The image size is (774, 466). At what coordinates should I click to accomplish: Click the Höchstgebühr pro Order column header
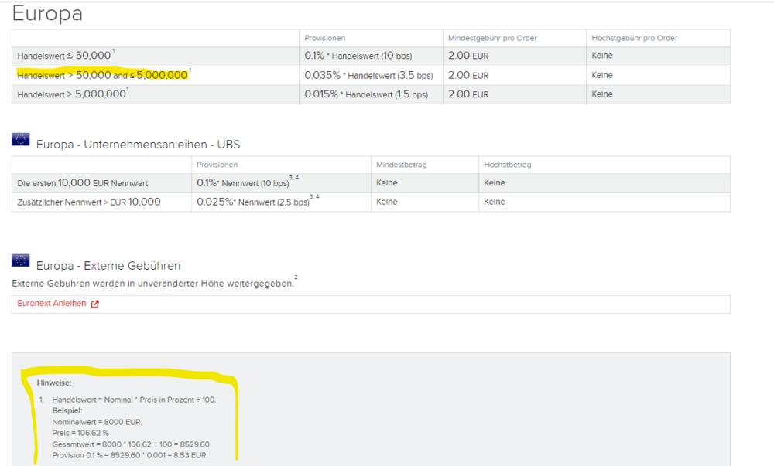click(635, 38)
